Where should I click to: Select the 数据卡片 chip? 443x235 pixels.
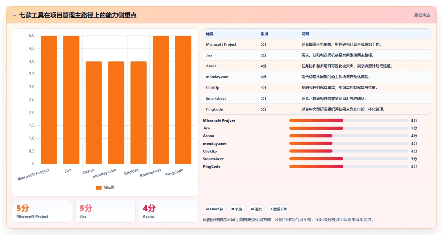[278, 209]
